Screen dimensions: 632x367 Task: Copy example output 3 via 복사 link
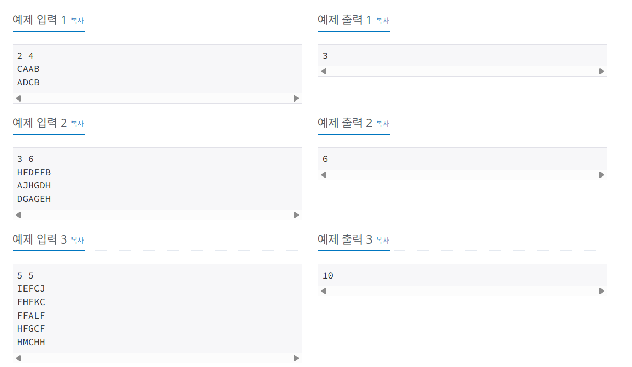click(x=383, y=241)
